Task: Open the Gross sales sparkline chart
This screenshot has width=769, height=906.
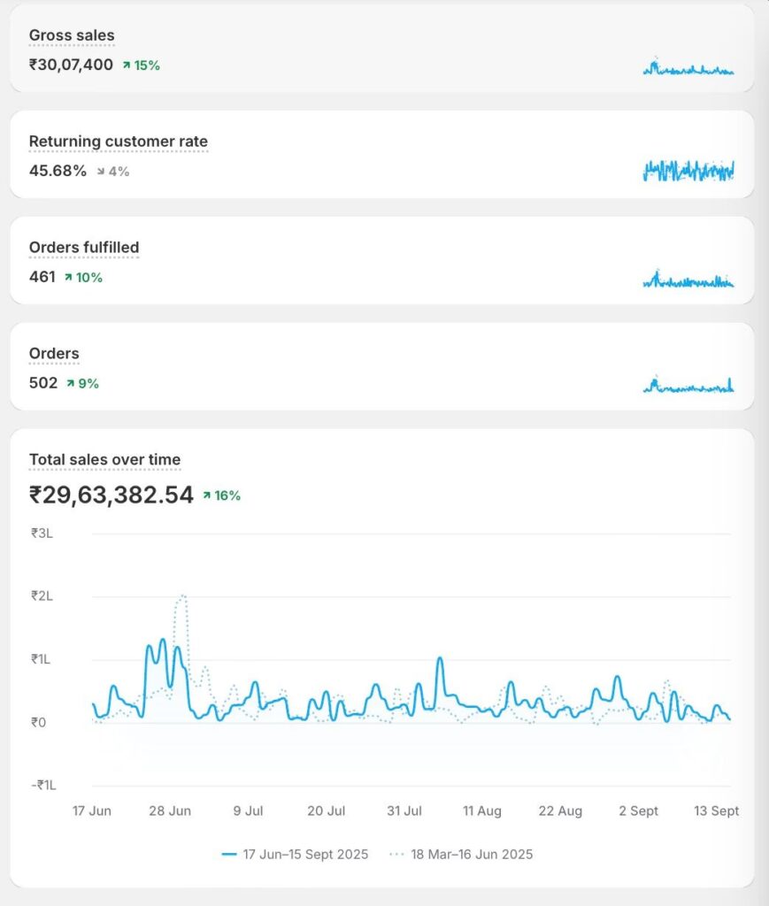Action: tap(688, 67)
